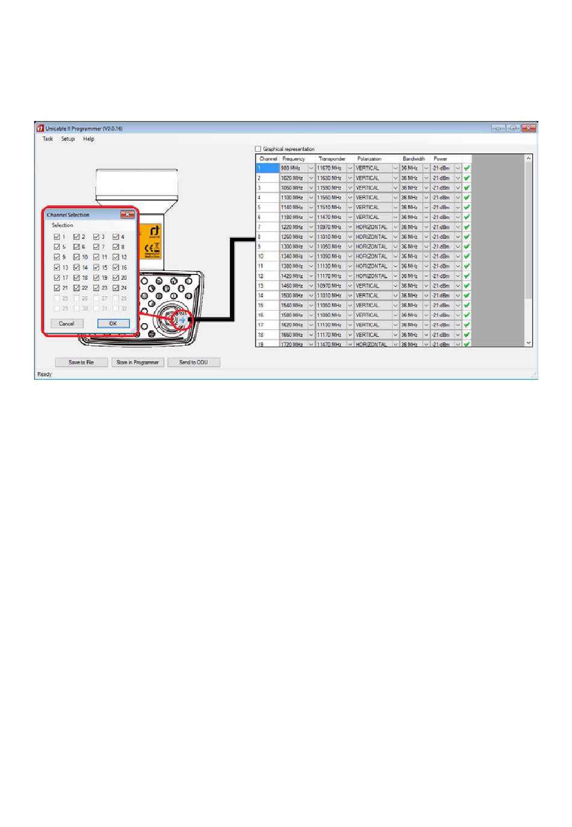Uncheck channel 18 in Channel Selection
The image size is (572, 827).
[x=76, y=277]
